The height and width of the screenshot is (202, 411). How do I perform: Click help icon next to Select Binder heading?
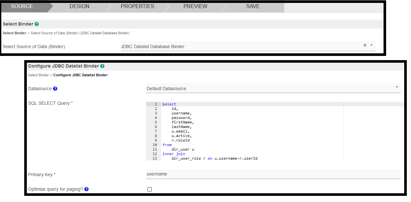37,24
